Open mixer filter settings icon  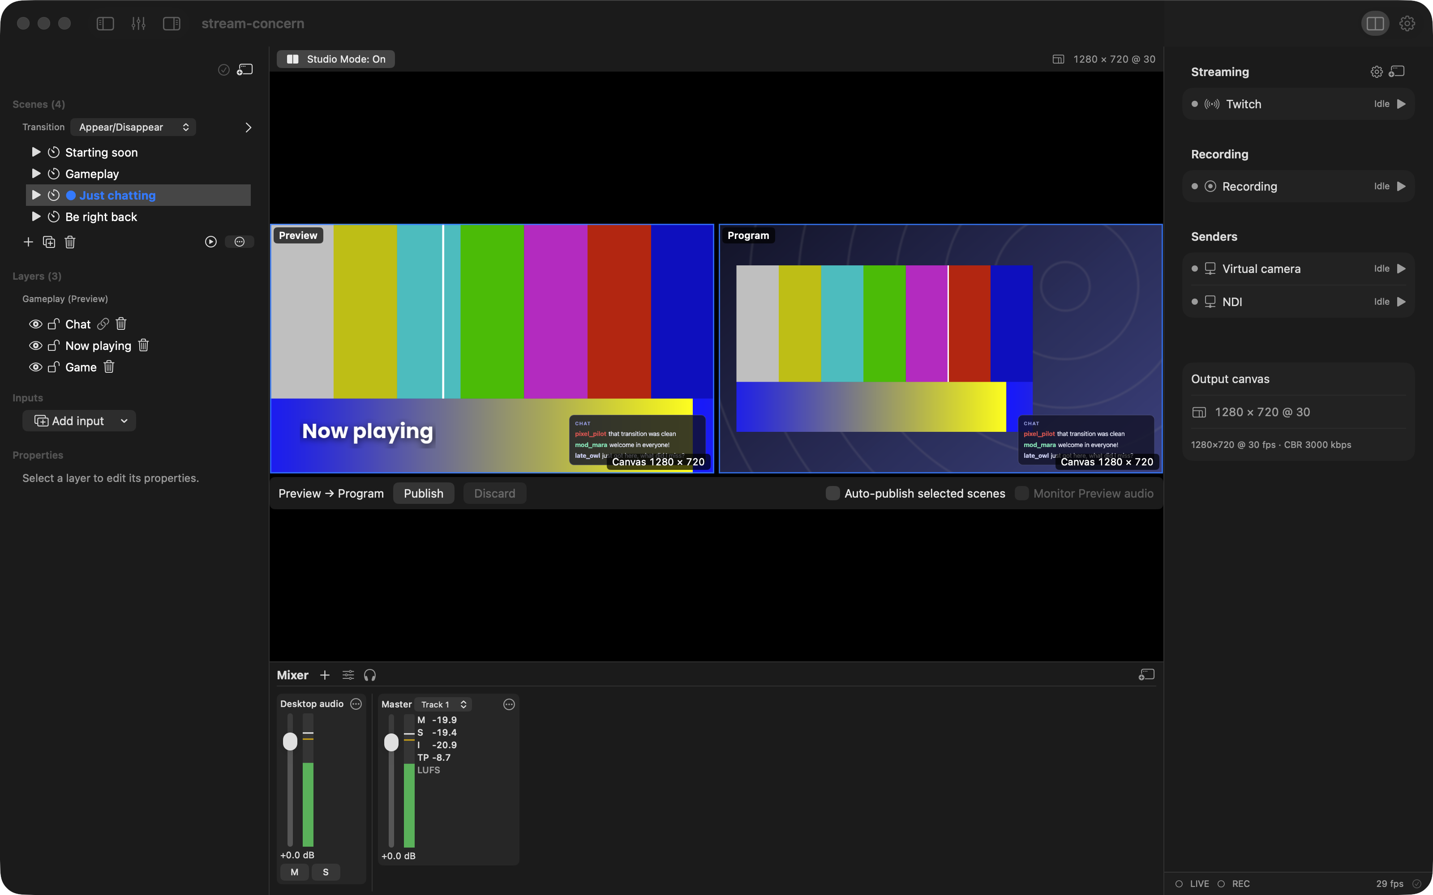pos(348,675)
